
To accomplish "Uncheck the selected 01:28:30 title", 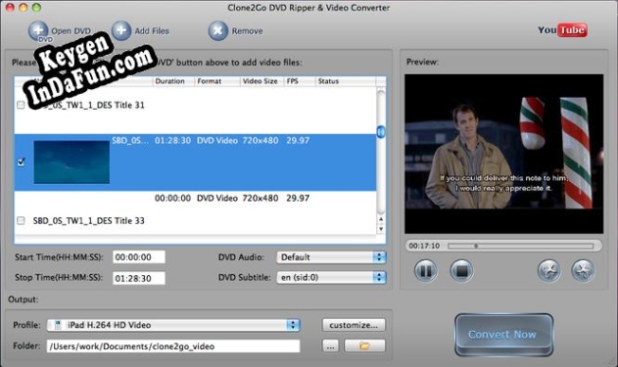I will [22, 161].
